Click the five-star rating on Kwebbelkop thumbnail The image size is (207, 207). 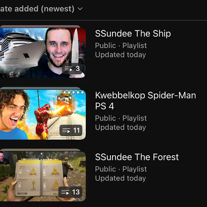pyautogui.click(x=74, y=92)
